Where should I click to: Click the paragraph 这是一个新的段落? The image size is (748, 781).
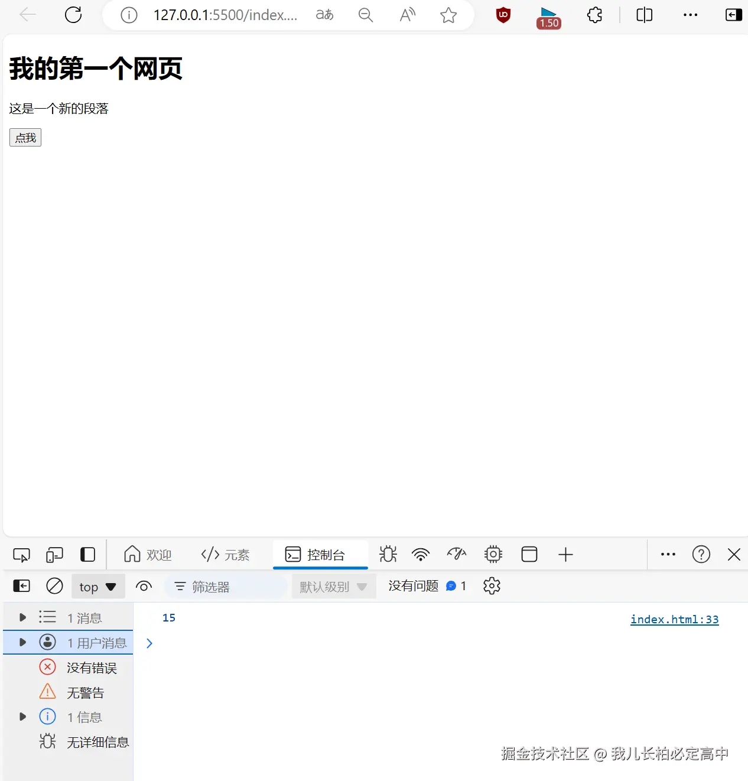pos(59,109)
